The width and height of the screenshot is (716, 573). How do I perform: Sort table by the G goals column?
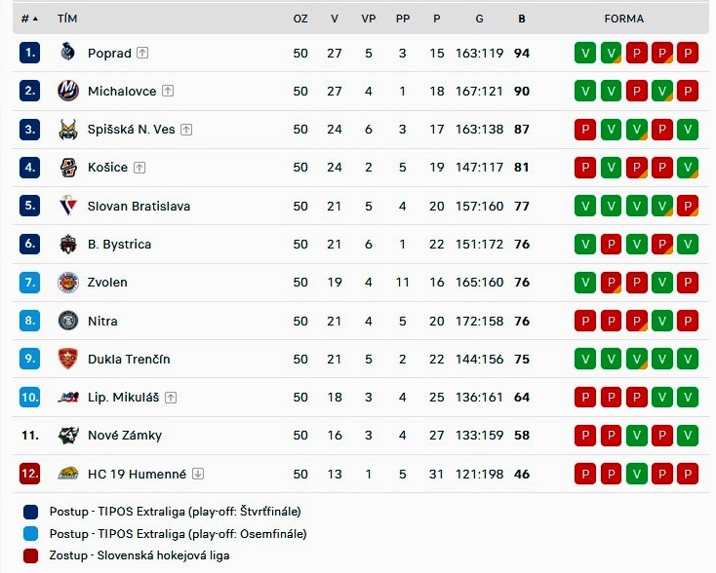[x=479, y=19]
